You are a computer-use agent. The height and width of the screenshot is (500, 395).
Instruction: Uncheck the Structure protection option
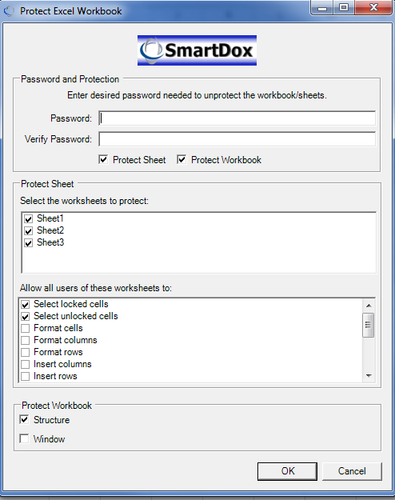click(x=24, y=419)
